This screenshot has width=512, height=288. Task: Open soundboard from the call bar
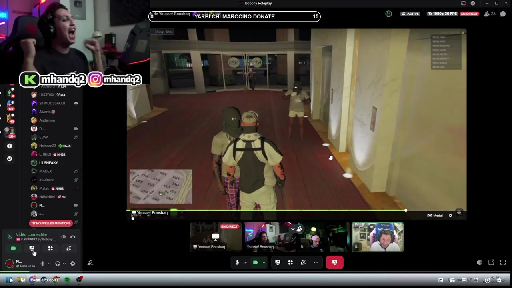point(303,262)
